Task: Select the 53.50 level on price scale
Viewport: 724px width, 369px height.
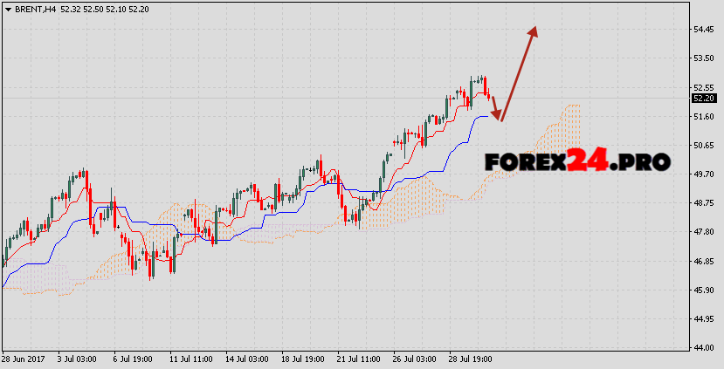Action: (704, 58)
